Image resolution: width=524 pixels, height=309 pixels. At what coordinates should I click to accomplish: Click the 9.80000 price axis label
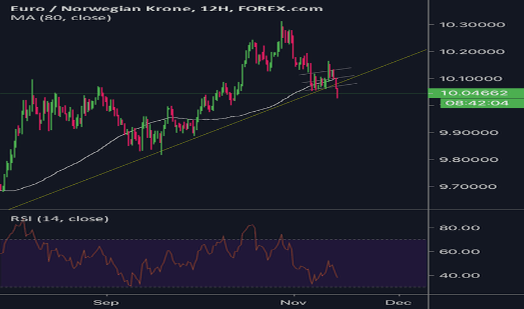[468, 160]
